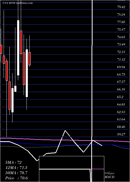
Task: Click the 73.49 price axis label
Action: click(121, 44)
